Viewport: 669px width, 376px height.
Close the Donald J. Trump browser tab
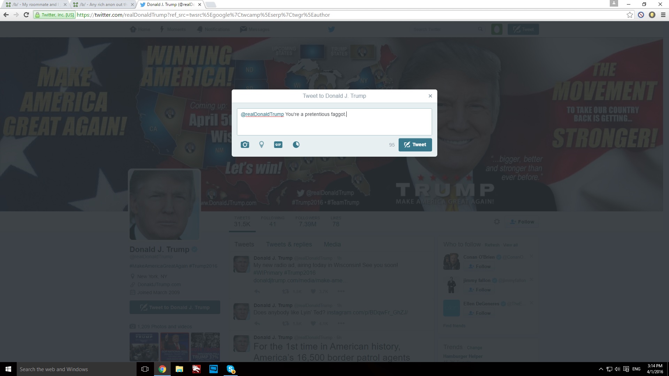199,5
